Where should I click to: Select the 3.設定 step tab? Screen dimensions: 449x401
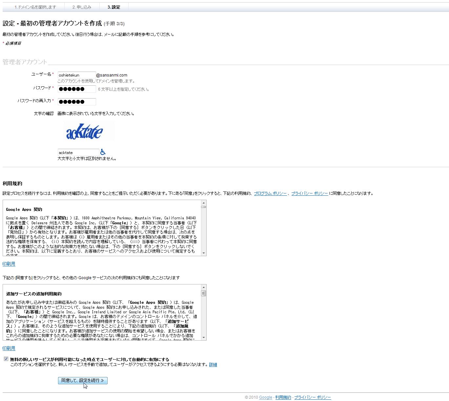click(x=114, y=7)
